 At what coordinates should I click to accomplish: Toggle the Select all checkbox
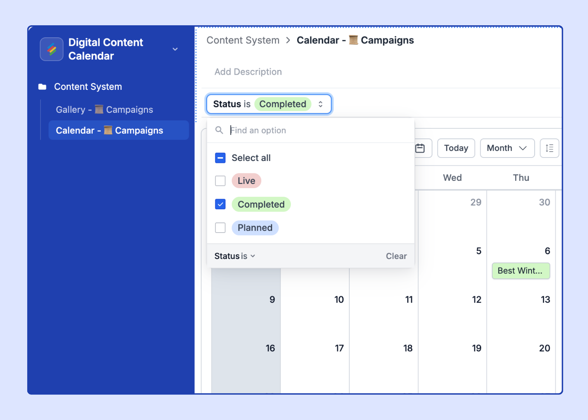220,158
